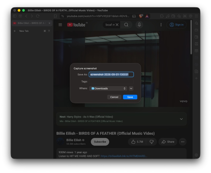Open the Where Downloads folder dropdown
The width and height of the screenshot is (211, 173).
(x=108, y=88)
